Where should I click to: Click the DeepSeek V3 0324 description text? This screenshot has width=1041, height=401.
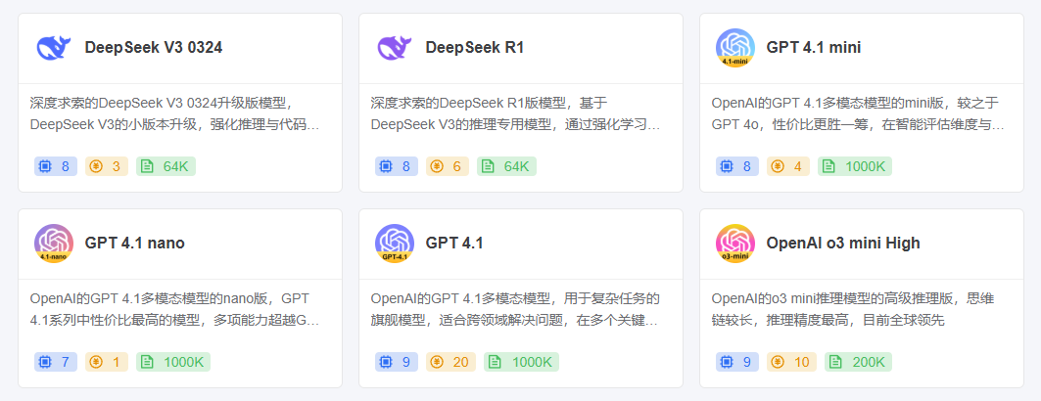pos(174,114)
